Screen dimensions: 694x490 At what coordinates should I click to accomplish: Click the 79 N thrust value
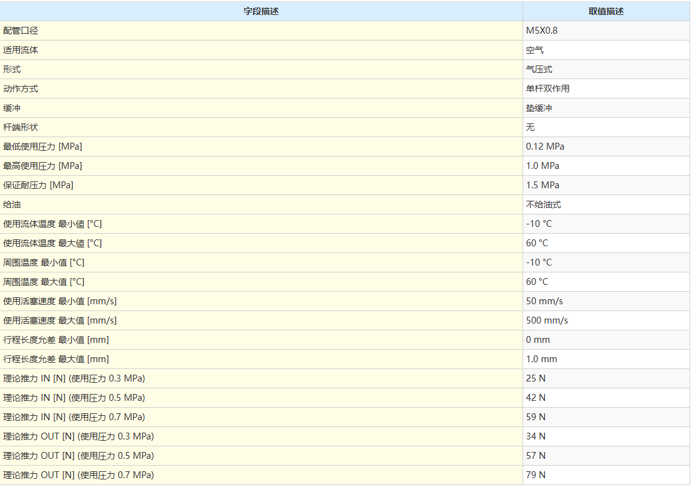[x=536, y=475]
